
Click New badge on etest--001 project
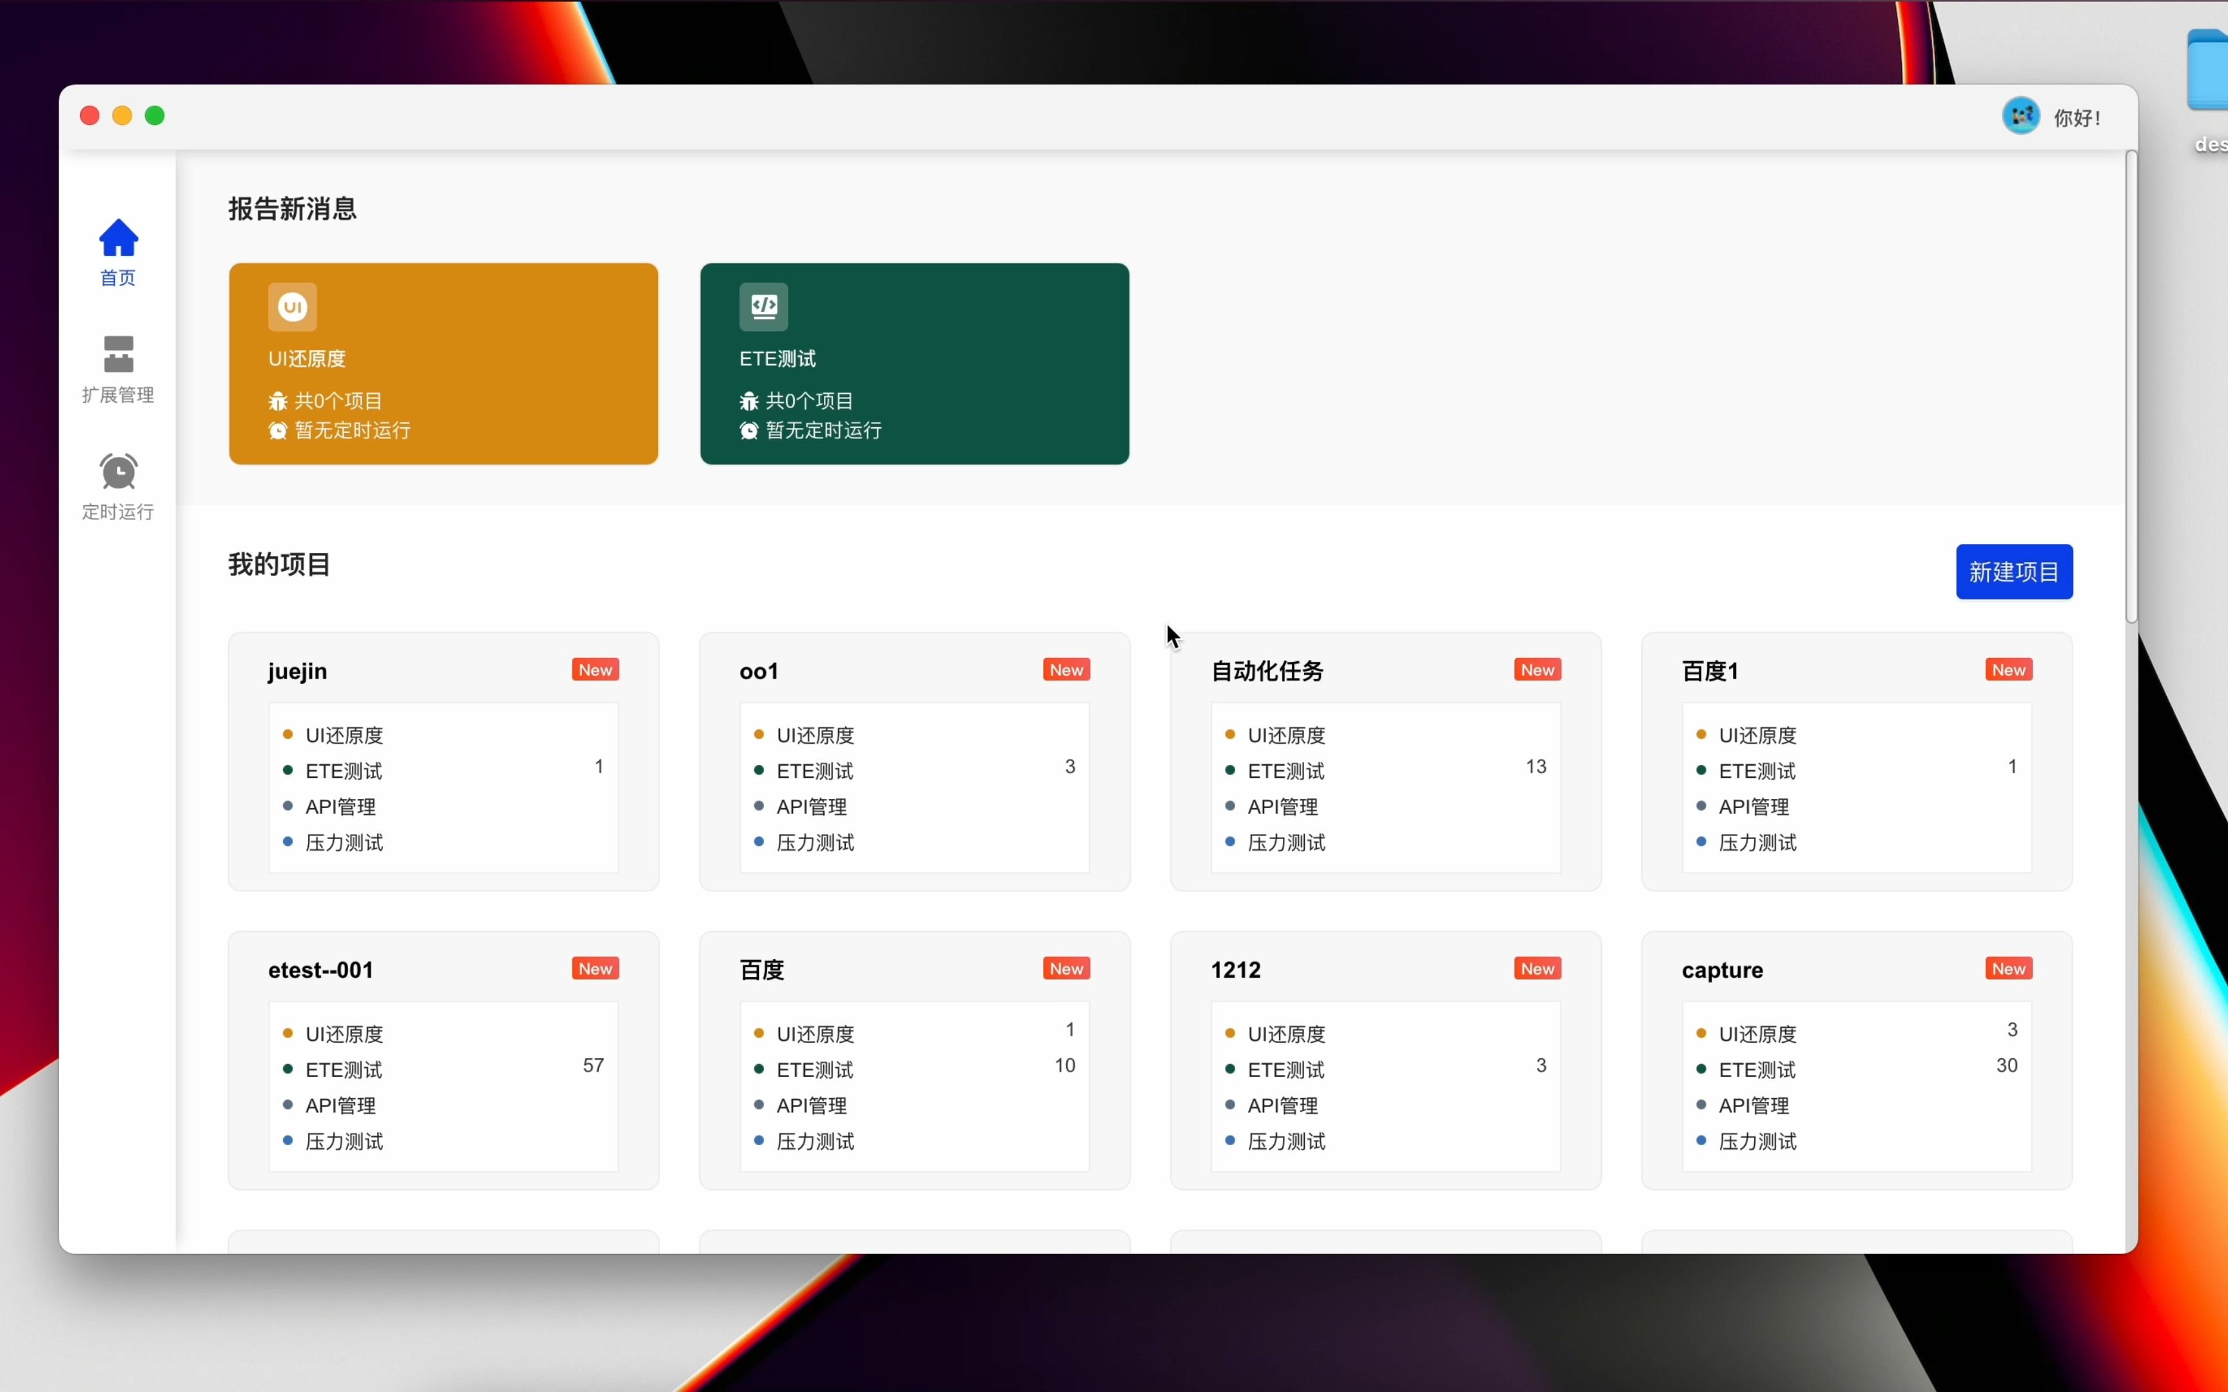coord(596,969)
